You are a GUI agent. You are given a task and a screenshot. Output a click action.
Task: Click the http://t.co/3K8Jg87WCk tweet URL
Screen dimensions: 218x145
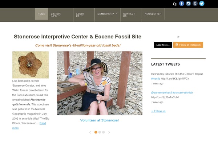click(x=175, y=79)
